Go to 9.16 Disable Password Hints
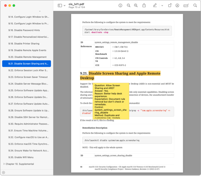The image size is (201, 176). tap(24, 30)
